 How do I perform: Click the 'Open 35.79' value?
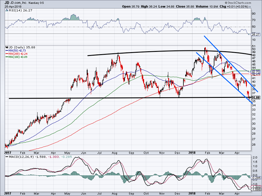[131, 6]
